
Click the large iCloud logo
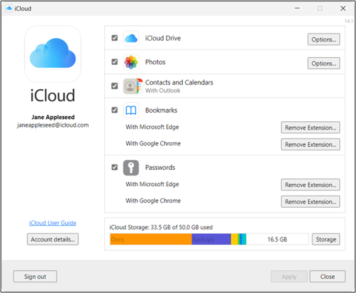[53, 54]
